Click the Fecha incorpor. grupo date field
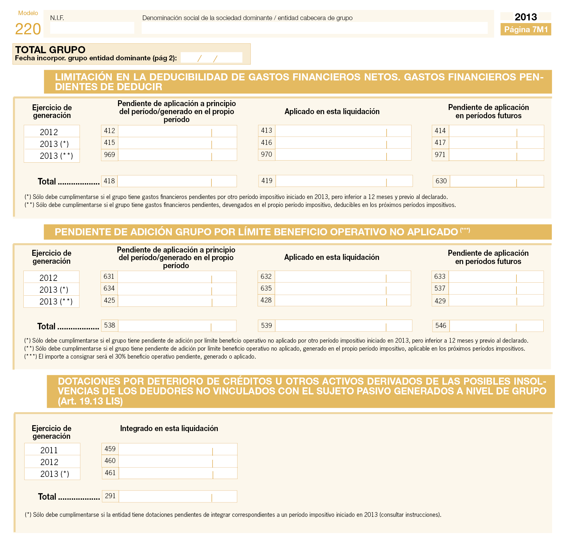This screenshot has height=539, width=567. (211, 58)
